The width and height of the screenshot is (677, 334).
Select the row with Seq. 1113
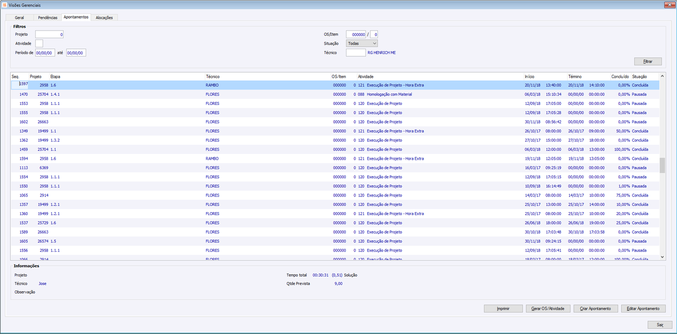pos(335,168)
